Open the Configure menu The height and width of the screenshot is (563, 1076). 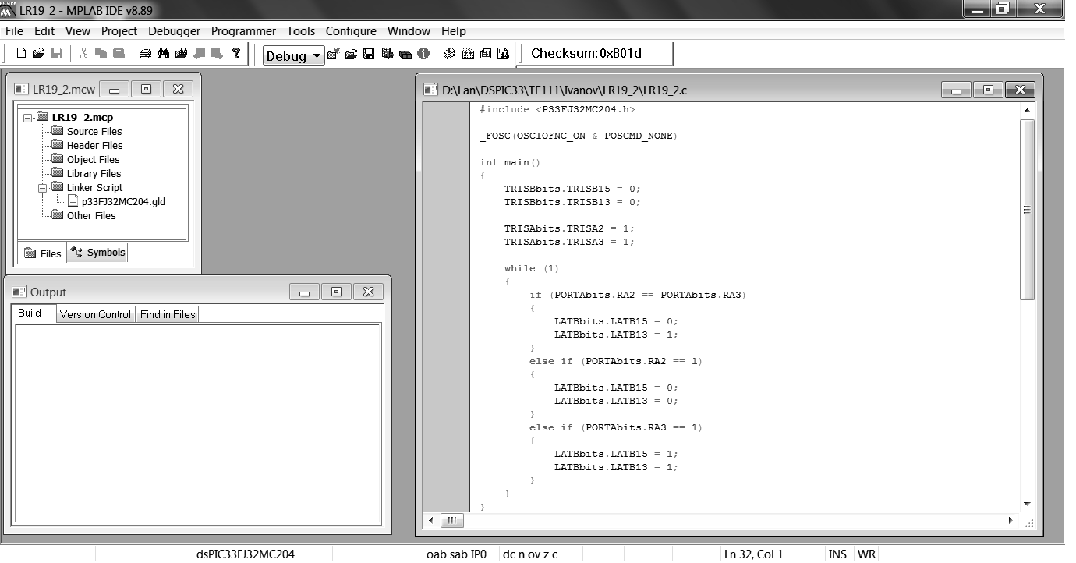tap(351, 31)
